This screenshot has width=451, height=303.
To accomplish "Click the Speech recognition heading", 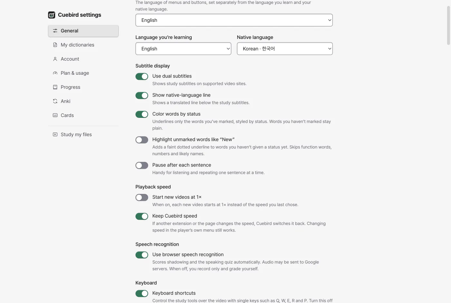I will click(157, 244).
